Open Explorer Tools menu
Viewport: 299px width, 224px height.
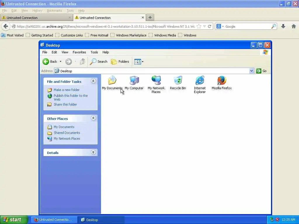[x=94, y=52]
